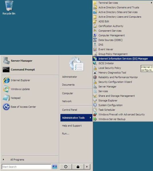Click the Local Security Policy icon
Image resolution: width=153 pixels, height=171 pixels.
pyautogui.click(x=95, y=68)
